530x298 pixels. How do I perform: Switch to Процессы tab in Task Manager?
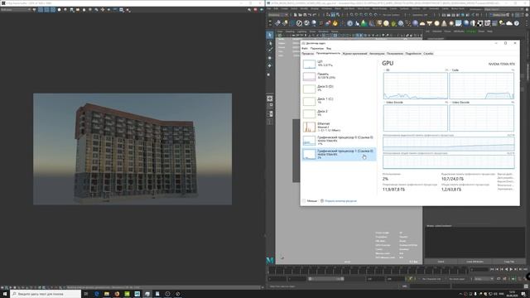tap(307, 53)
